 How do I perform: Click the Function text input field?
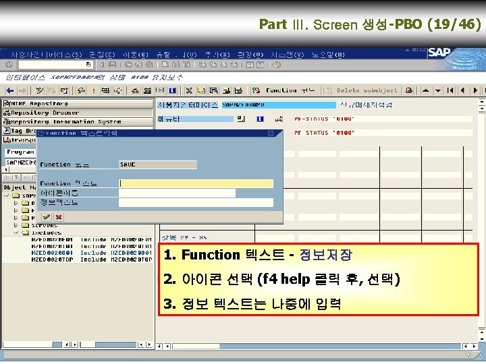pyautogui.click(x=196, y=183)
